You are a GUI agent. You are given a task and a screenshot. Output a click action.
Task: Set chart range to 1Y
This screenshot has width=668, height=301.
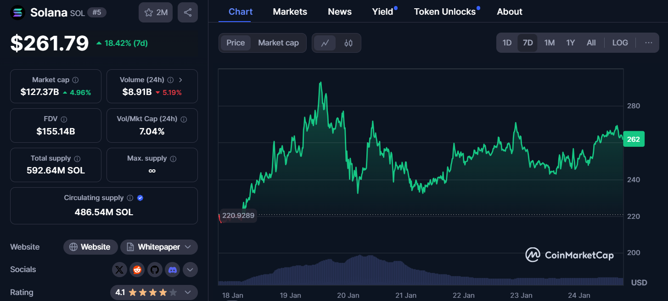point(571,43)
